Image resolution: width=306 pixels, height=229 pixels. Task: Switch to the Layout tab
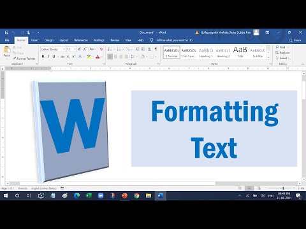tap(64, 40)
